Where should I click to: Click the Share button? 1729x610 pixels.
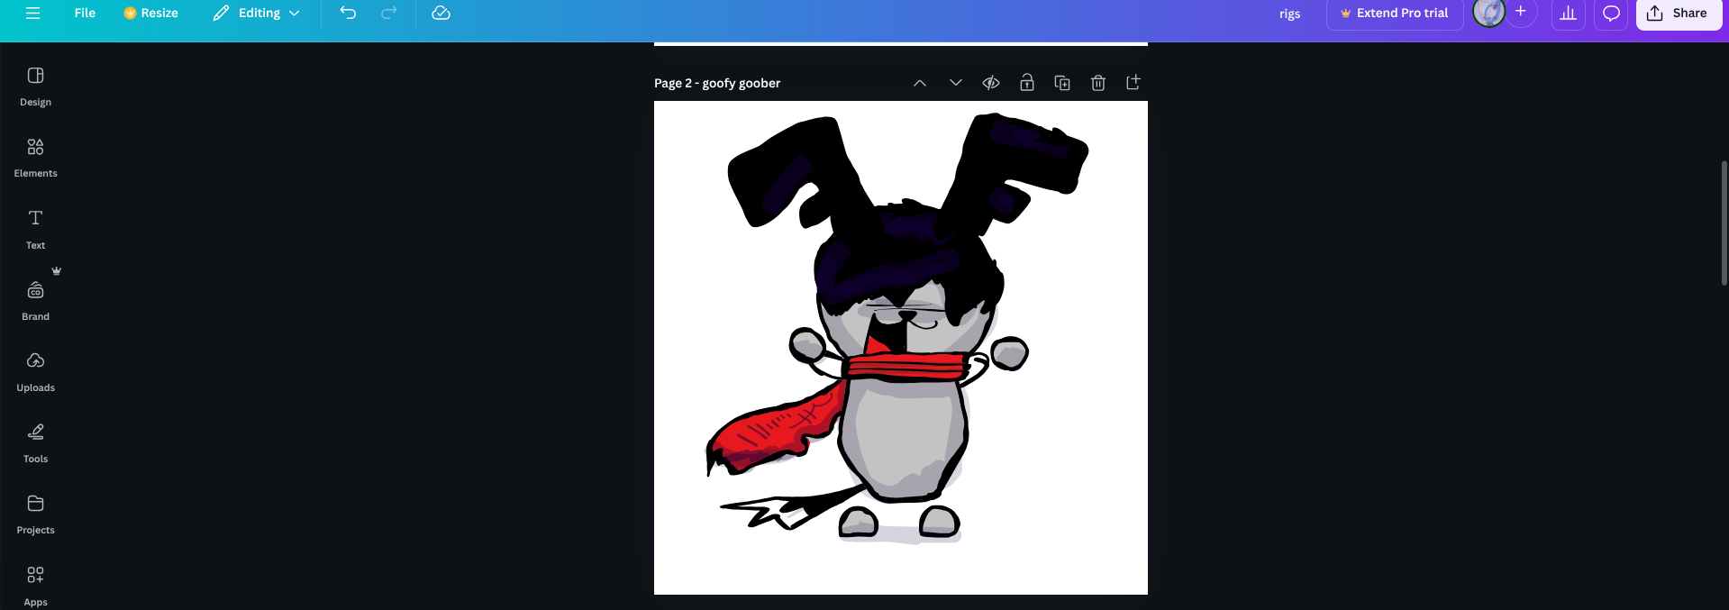pos(1678,14)
